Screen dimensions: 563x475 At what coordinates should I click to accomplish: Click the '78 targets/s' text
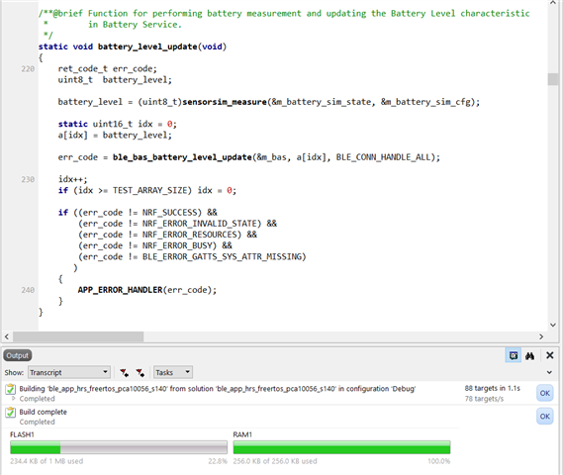(484, 399)
